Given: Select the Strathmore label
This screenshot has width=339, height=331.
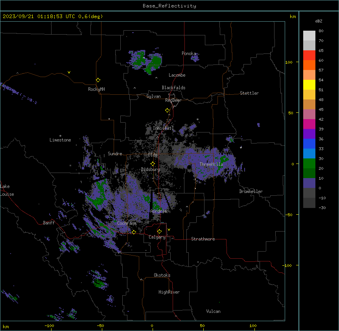Looking at the screenshot, I should [x=203, y=239].
